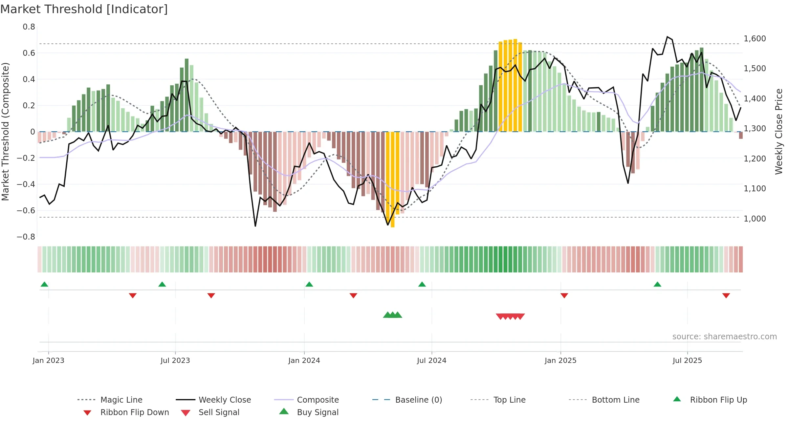Click the 0.8 left axis tick label
This screenshot has width=788, height=443.
[29, 27]
